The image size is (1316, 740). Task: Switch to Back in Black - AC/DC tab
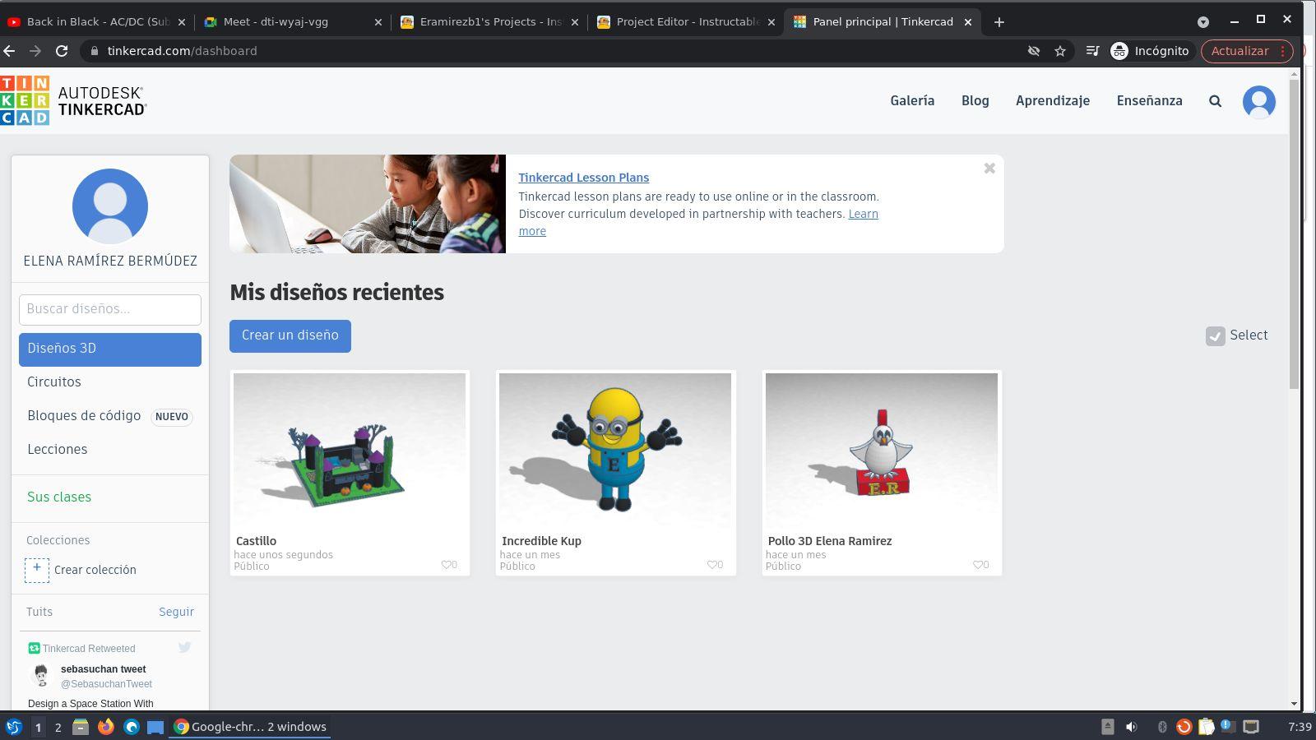(x=97, y=22)
